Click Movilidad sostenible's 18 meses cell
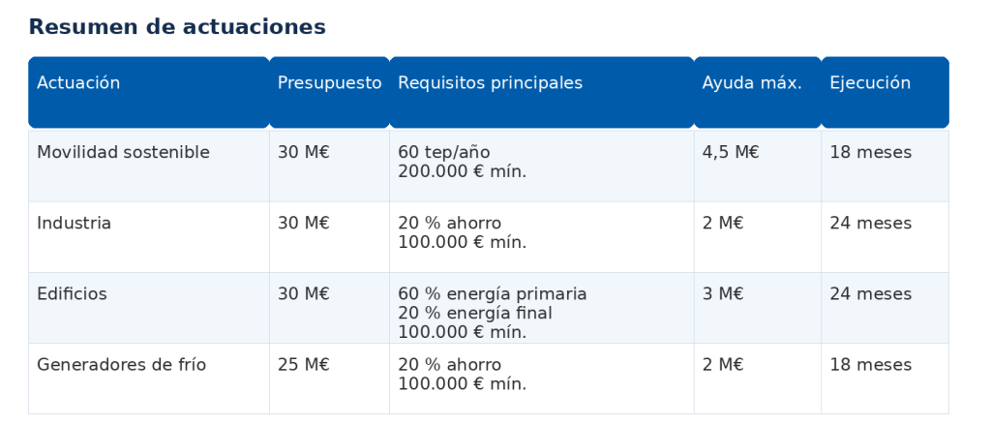This screenshot has width=991, height=425. tap(886, 166)
